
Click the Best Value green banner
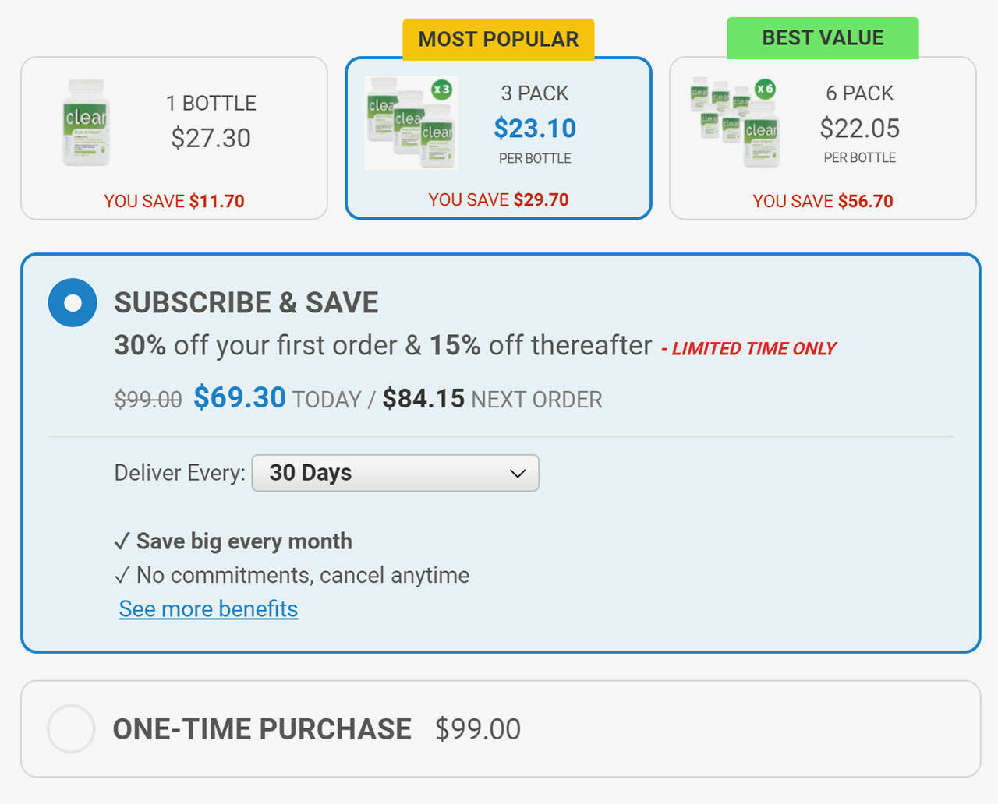pos(823,37)
